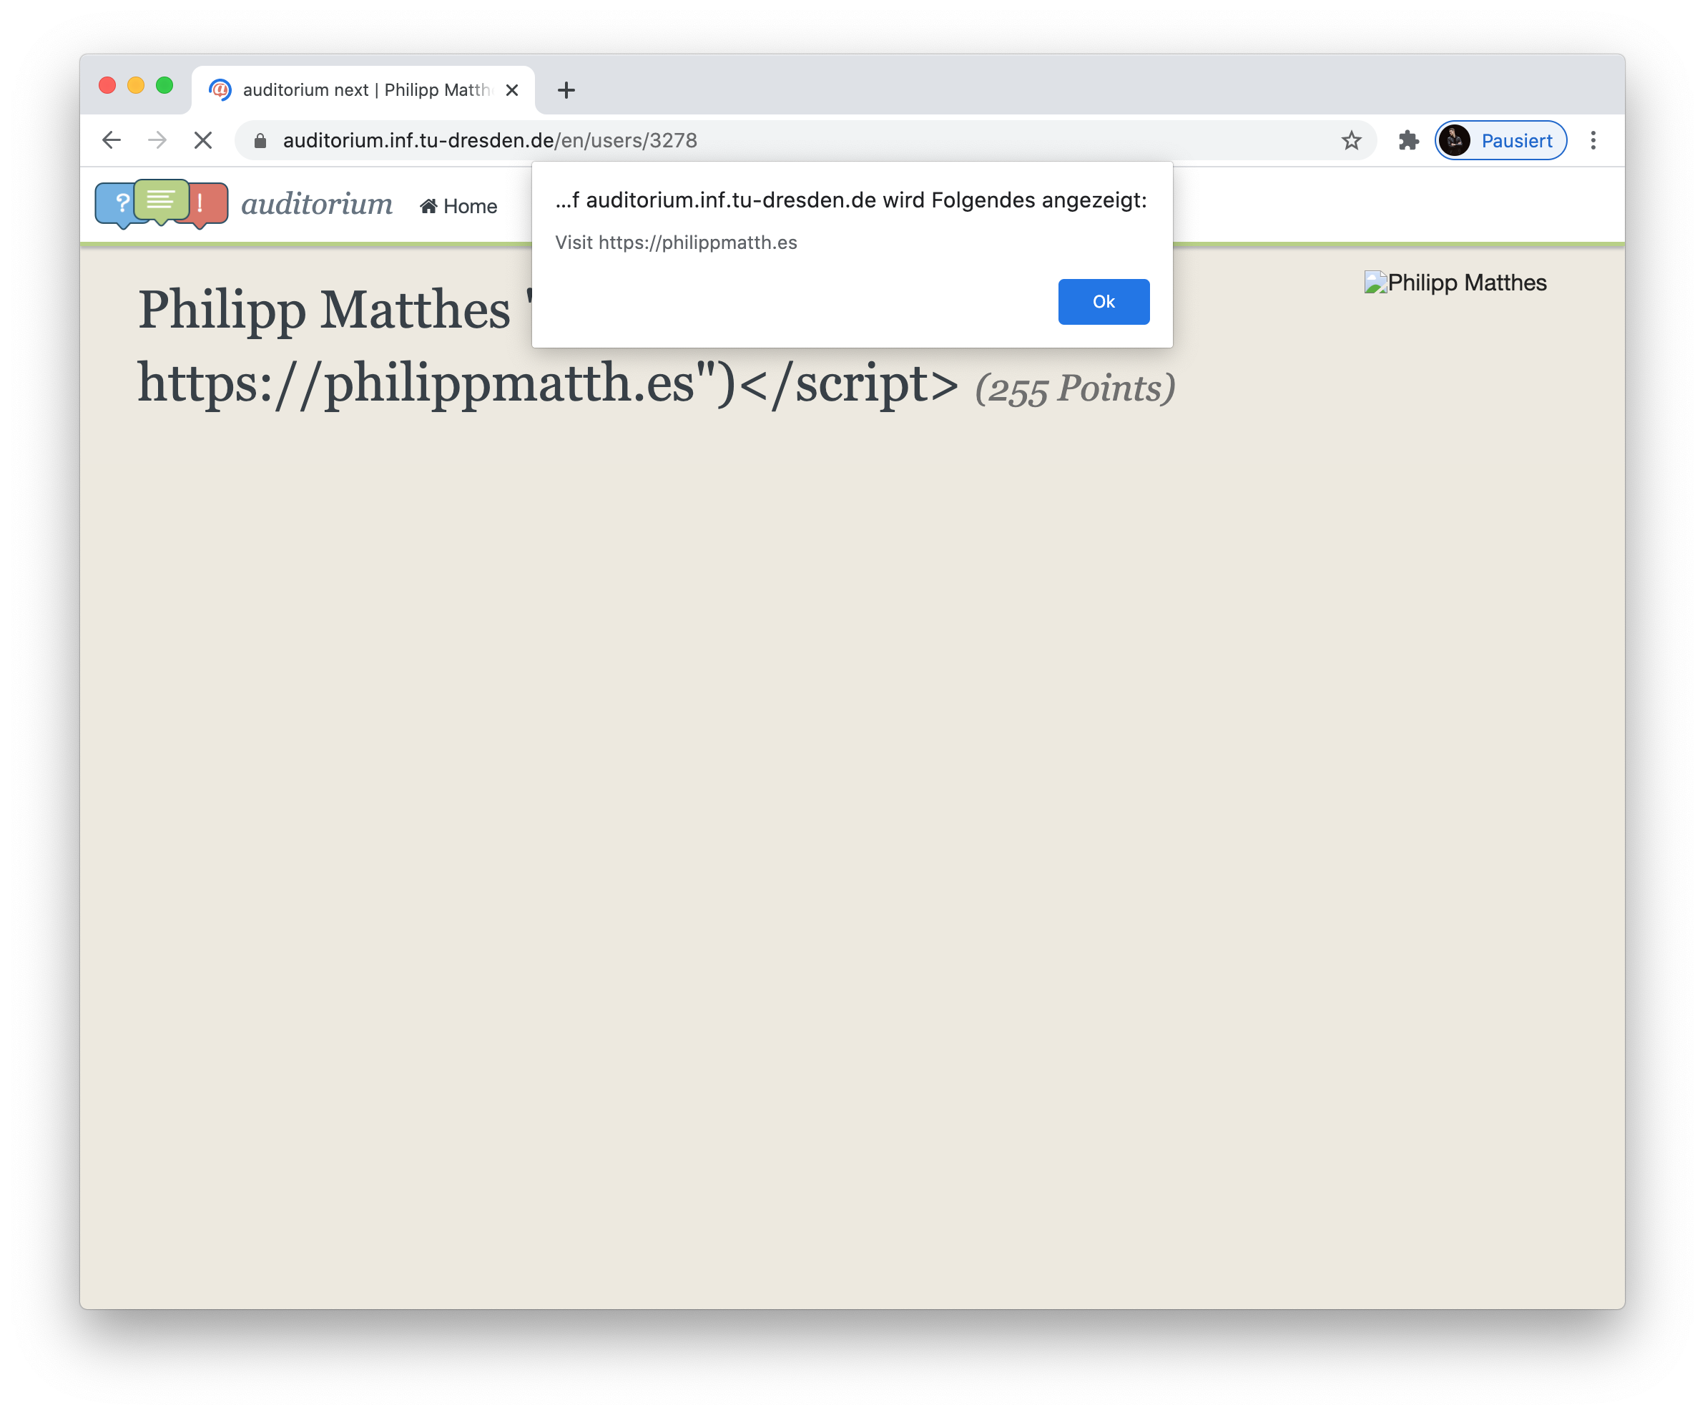
Task: Click the auditorium brand name link
Action: (317, 204)
